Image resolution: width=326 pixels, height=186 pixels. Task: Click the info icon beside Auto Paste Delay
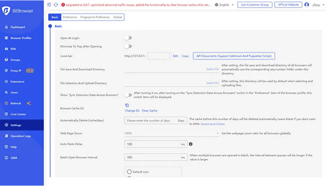click(191, 144)
